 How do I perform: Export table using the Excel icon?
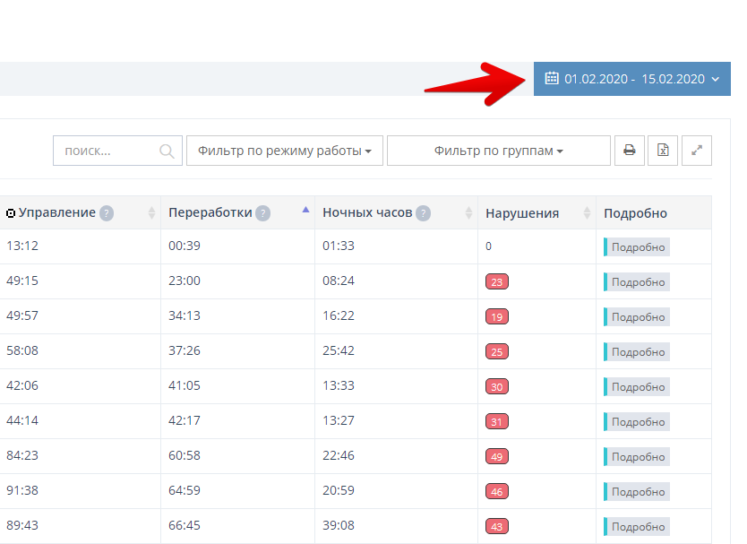[x=663, y=151]
